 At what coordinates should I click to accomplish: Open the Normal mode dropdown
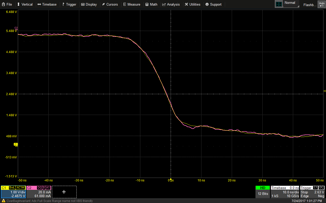[x=291, y=4]
